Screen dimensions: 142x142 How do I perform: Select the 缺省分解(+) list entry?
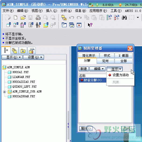click(92, 80)
